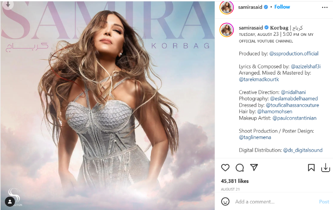Follow the samirasaid account
The height and width of the screenshot is (210, 333).
pos(282,7)
